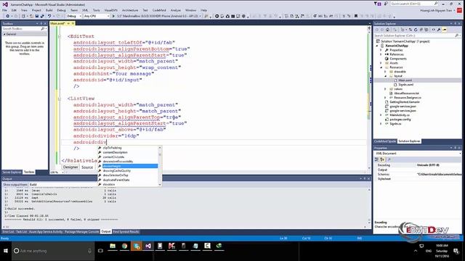Screen dimensions: 465x261
Task: Open the File menu
Action: pyautogui.click(x=5, y=10)
